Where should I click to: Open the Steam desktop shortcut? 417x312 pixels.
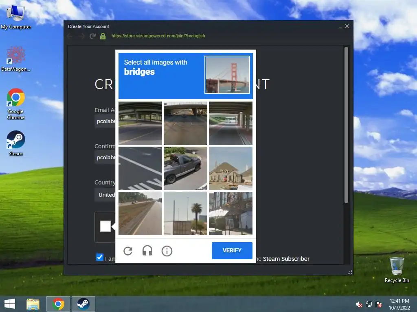point(16,143)
